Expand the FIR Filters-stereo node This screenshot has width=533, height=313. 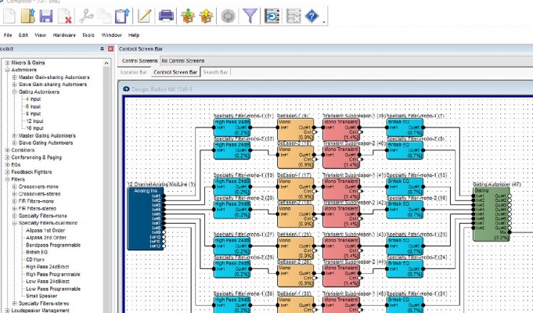click(15, 208)
